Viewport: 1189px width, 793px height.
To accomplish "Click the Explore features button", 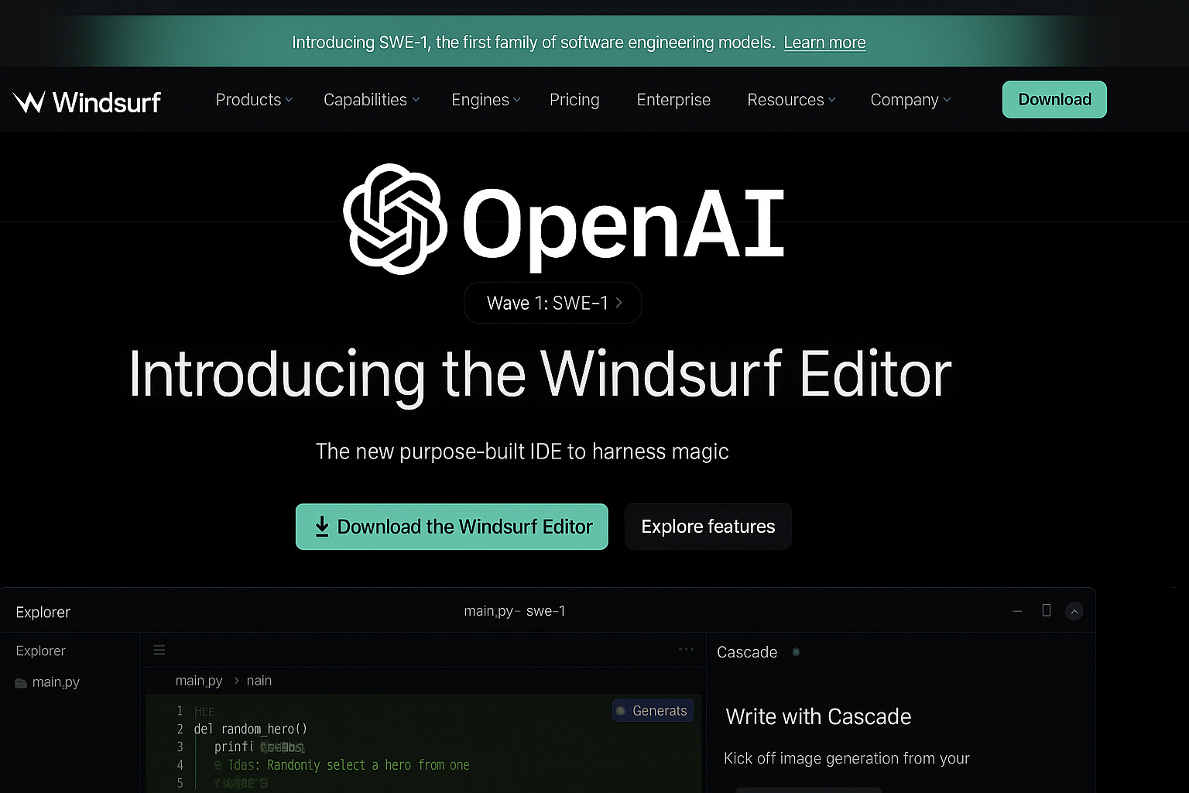I will click(x=708, y=527).
